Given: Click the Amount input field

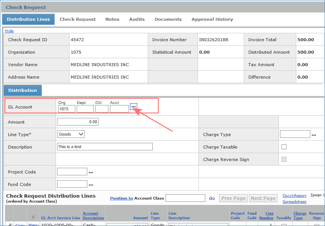Looking at the screenshot, I should click(x=77, y=122).
